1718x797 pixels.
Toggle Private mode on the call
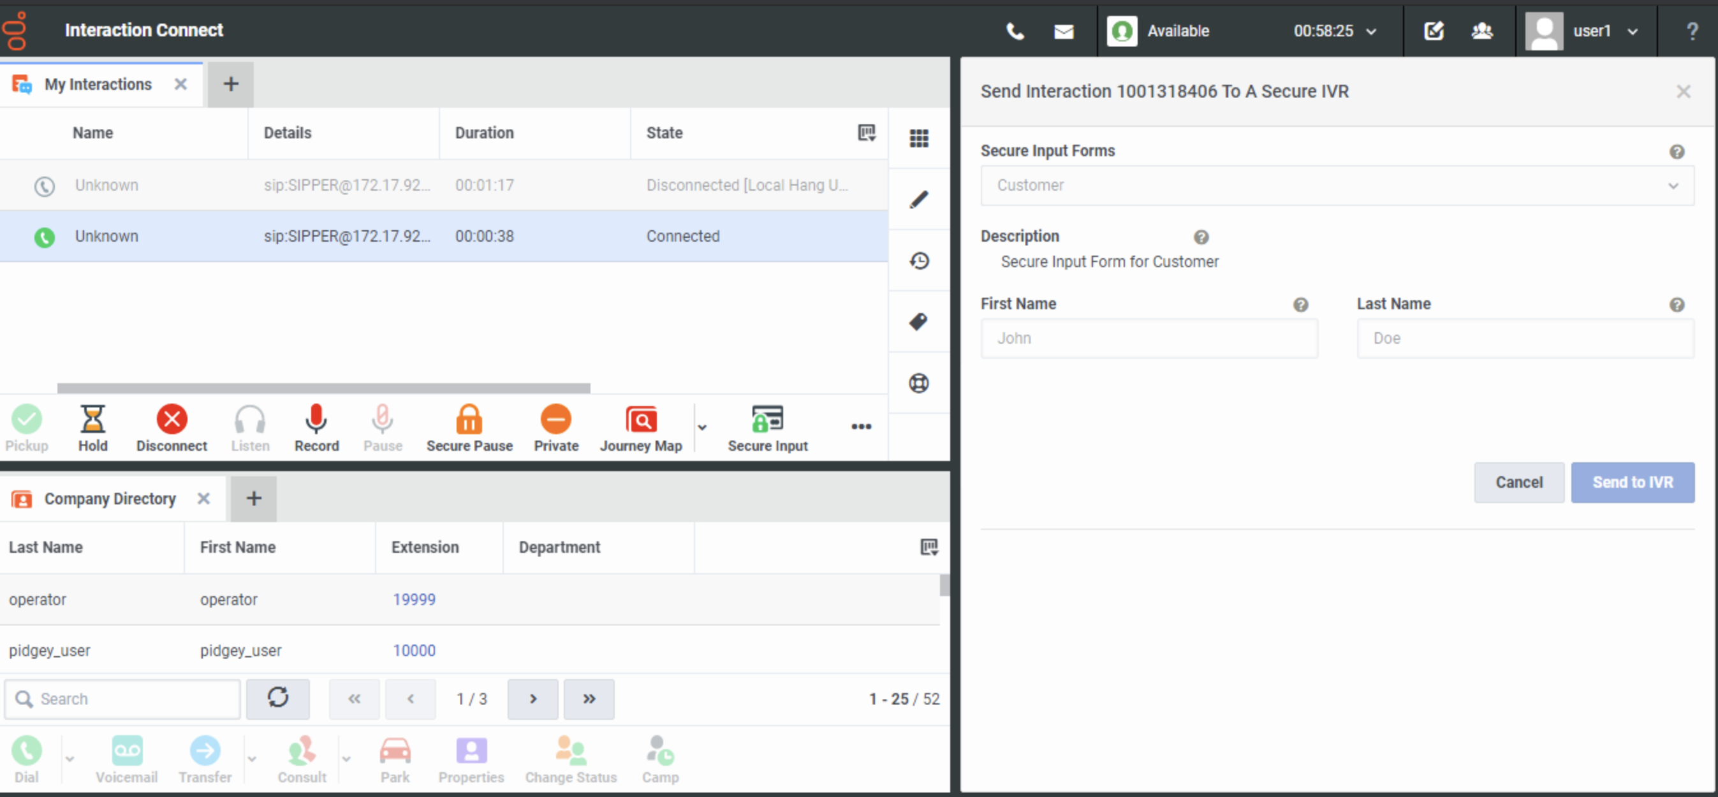point(555,427)
